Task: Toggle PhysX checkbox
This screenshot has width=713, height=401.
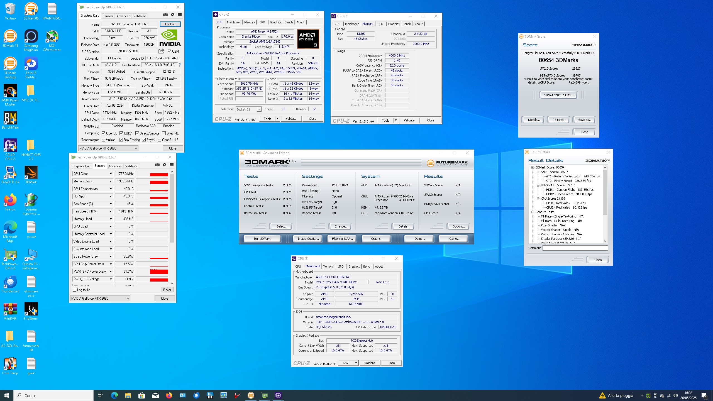Action: pos(144,140)
